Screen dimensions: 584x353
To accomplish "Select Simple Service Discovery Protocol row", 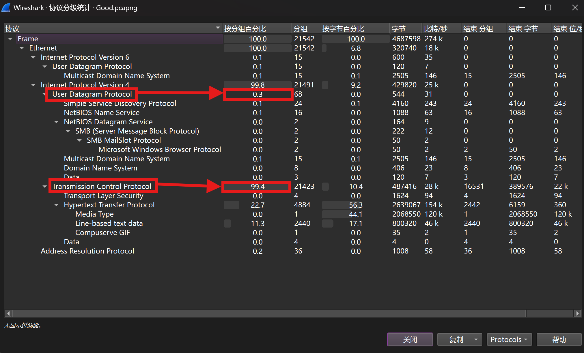I will (x=293, y=103).
